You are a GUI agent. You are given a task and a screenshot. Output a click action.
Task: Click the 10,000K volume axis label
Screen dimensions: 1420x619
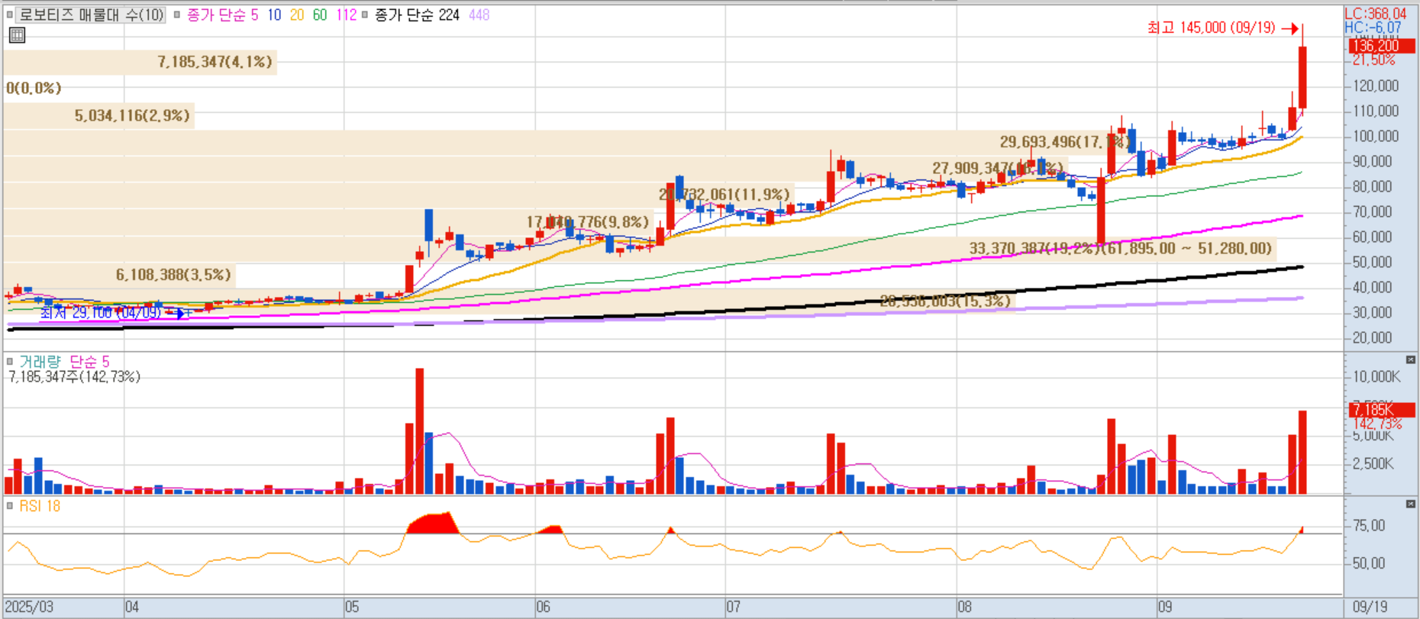coord(1376,376)
